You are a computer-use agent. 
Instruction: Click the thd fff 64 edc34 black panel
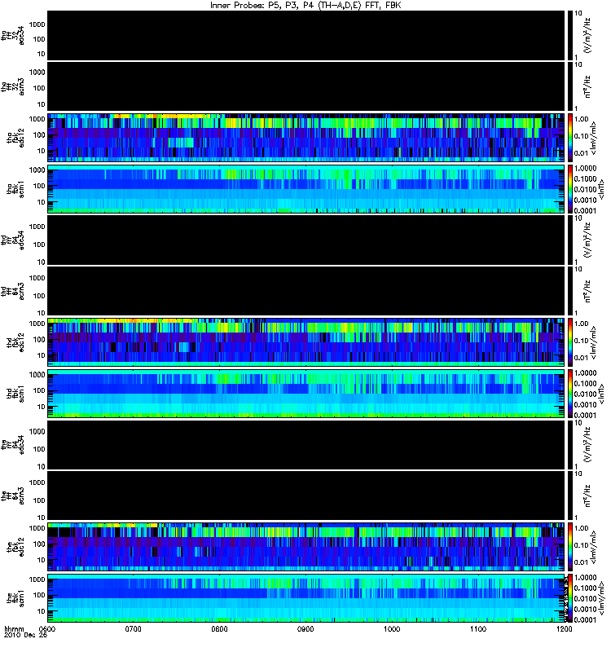(x=306, y=240)
